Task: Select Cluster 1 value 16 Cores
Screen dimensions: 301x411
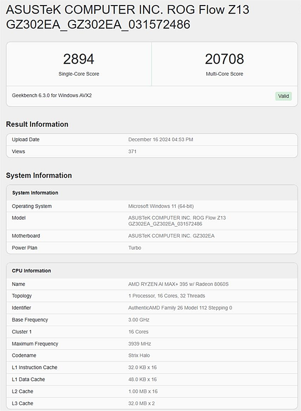Action: click(x=138, y=332)
